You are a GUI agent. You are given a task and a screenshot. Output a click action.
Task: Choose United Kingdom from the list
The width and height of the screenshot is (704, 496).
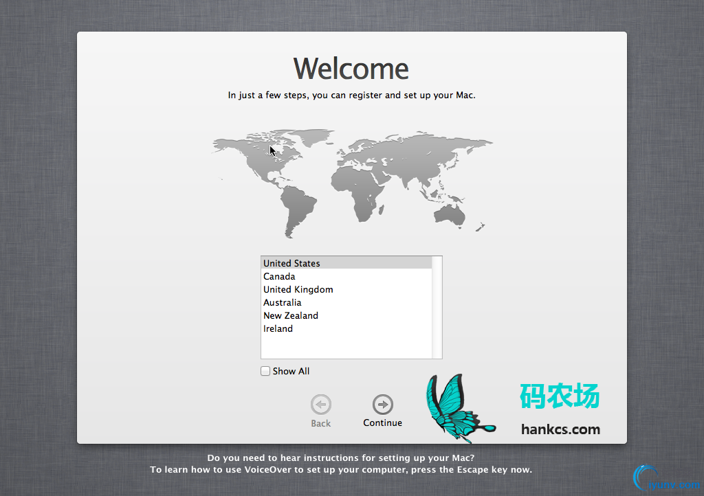[346, 289]
